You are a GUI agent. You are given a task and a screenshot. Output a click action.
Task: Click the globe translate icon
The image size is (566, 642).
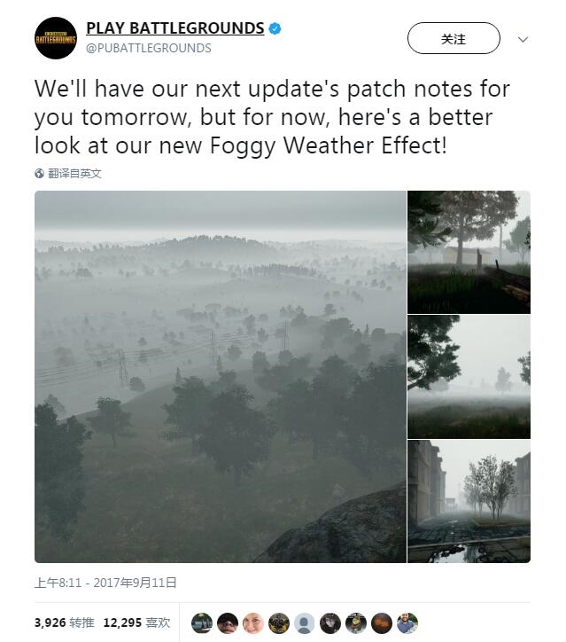point(39,174)
